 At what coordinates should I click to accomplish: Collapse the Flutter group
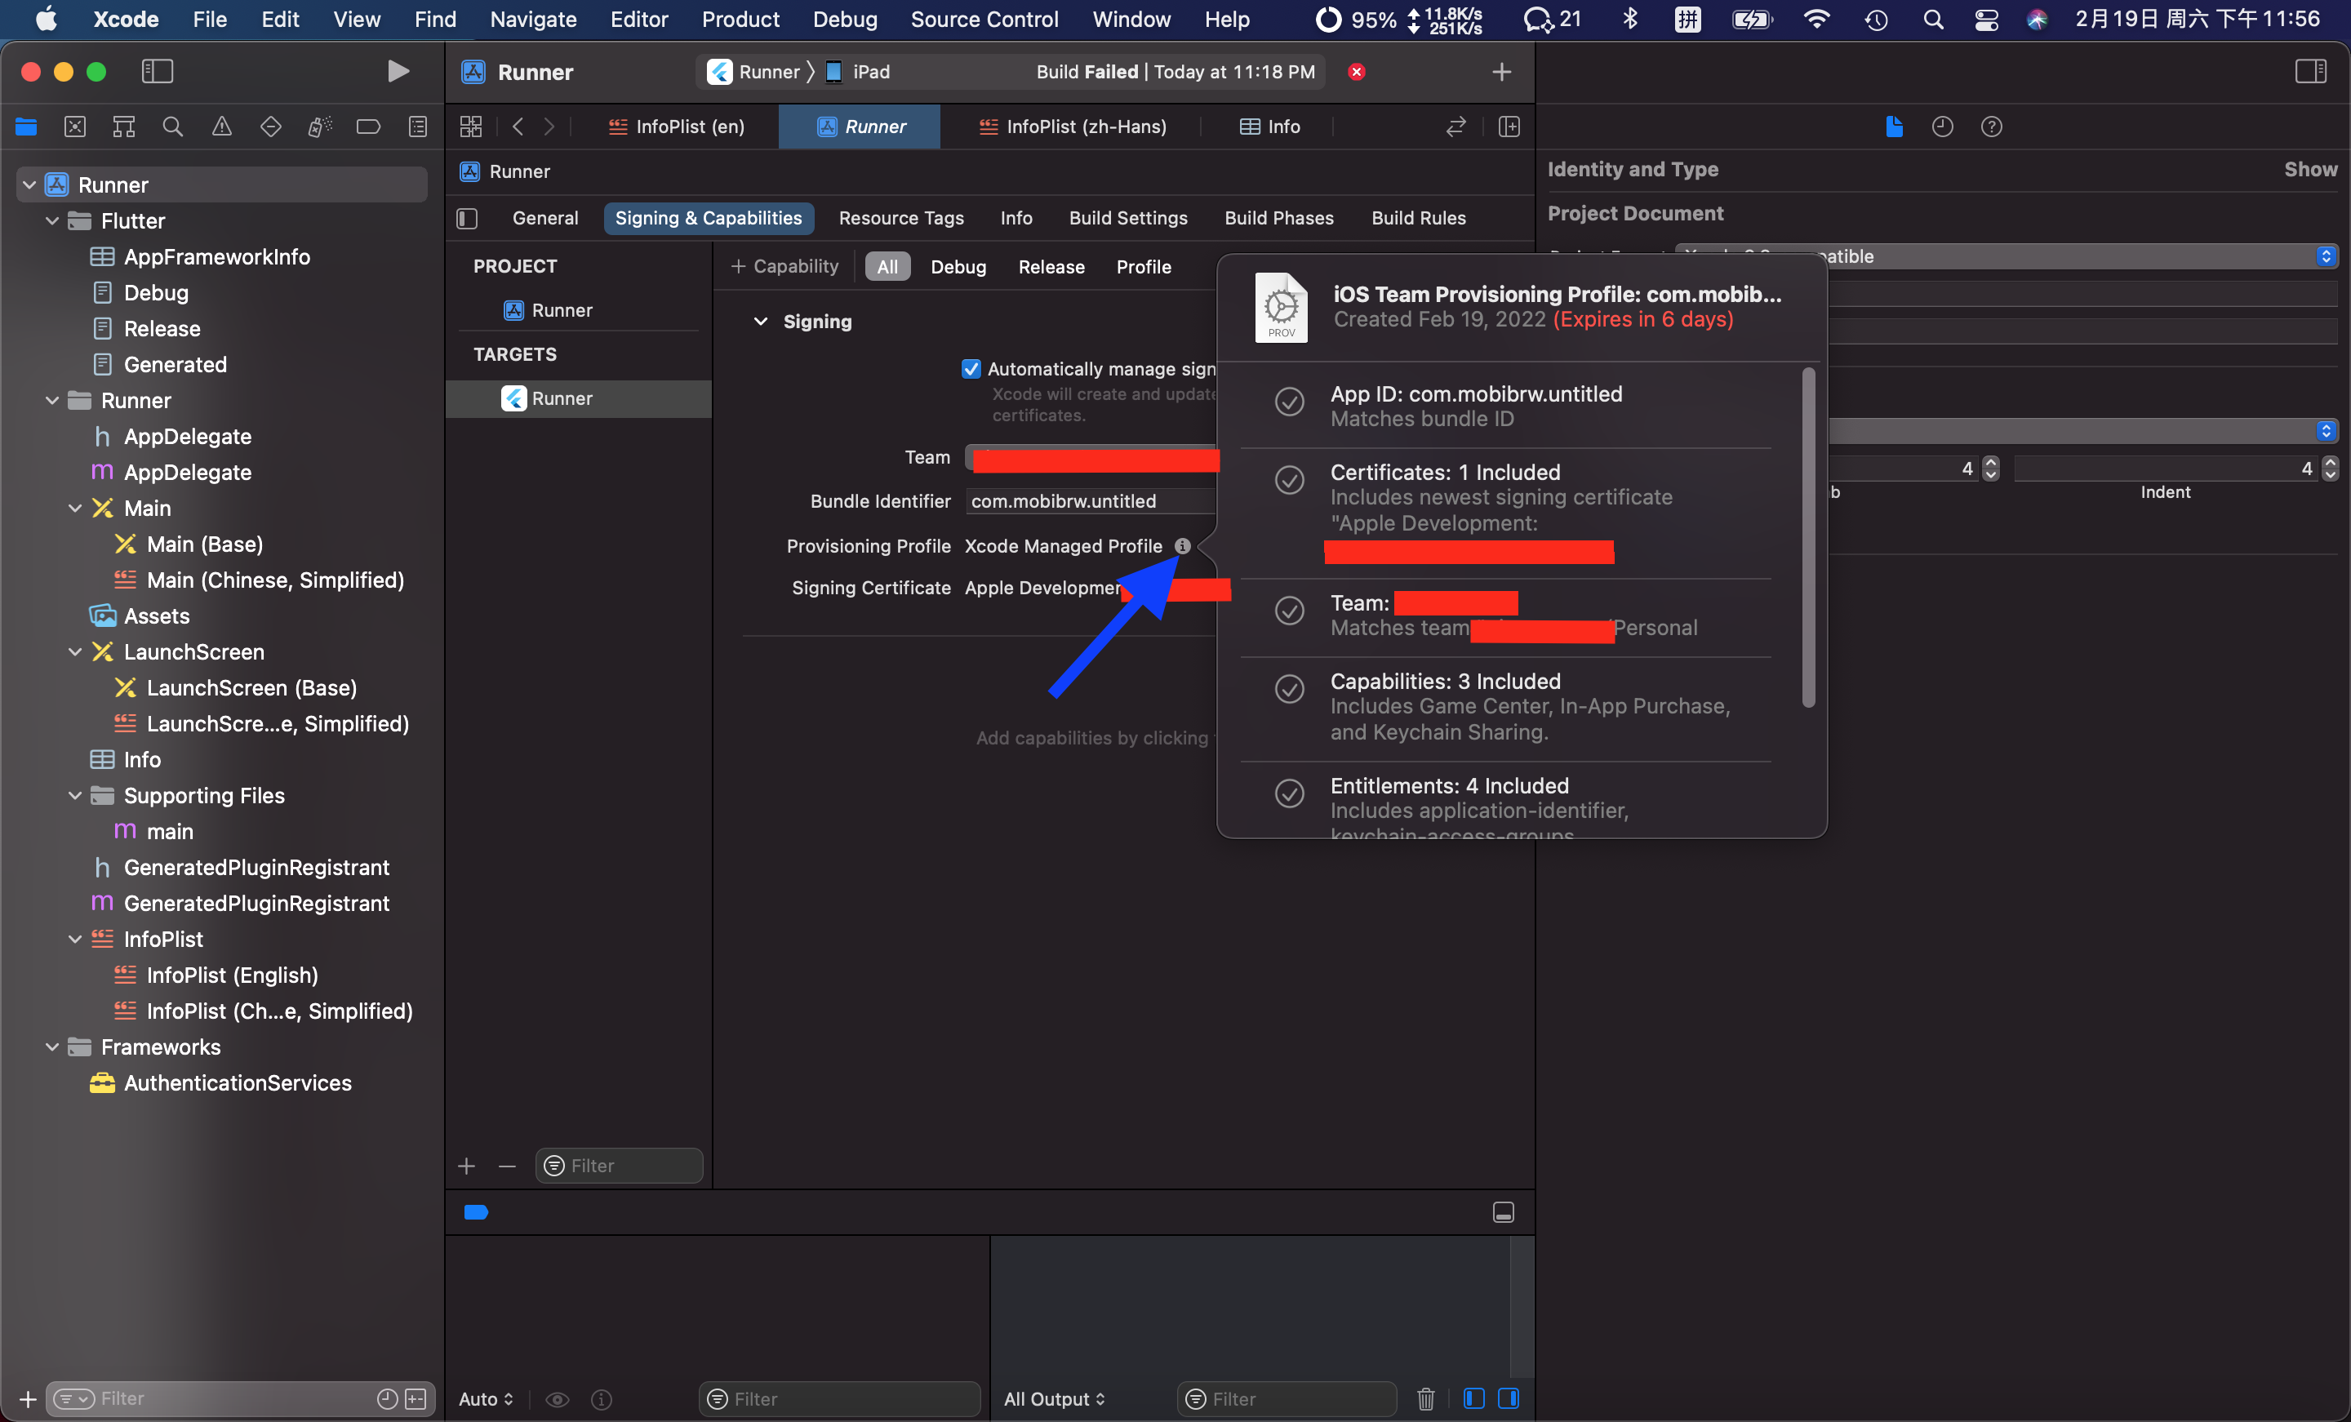click(52, 220)
